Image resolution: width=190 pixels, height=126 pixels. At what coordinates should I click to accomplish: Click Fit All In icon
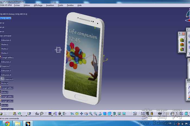point(77,114)
